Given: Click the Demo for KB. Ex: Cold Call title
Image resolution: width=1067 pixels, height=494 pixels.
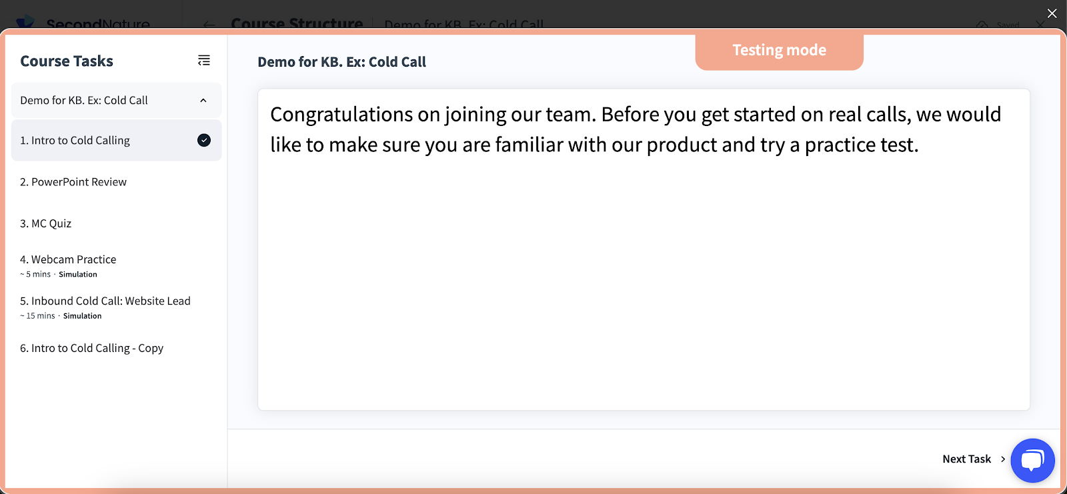Looking at the screenshot, I should [x=341, y=62].
